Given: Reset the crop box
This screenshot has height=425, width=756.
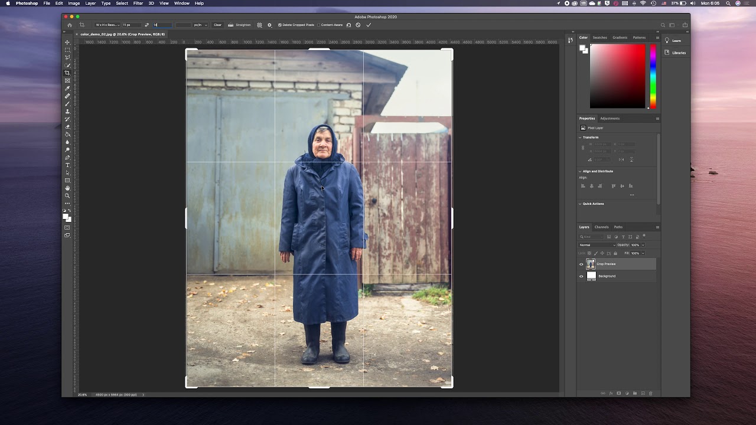Looking at the screenshot, I should (348, 25).
